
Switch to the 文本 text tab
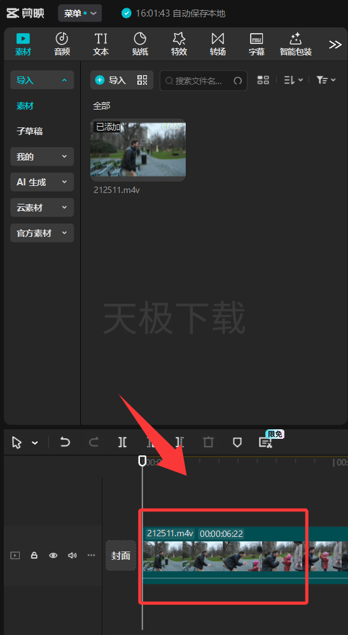101,44
